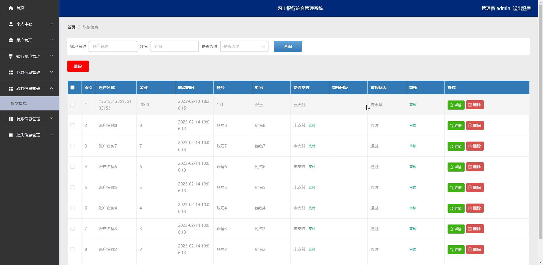Open the 是否通过 dropdown filter
Image resolution: width=543 pixels, height=265 pixels.
click(x=244, y=46)
